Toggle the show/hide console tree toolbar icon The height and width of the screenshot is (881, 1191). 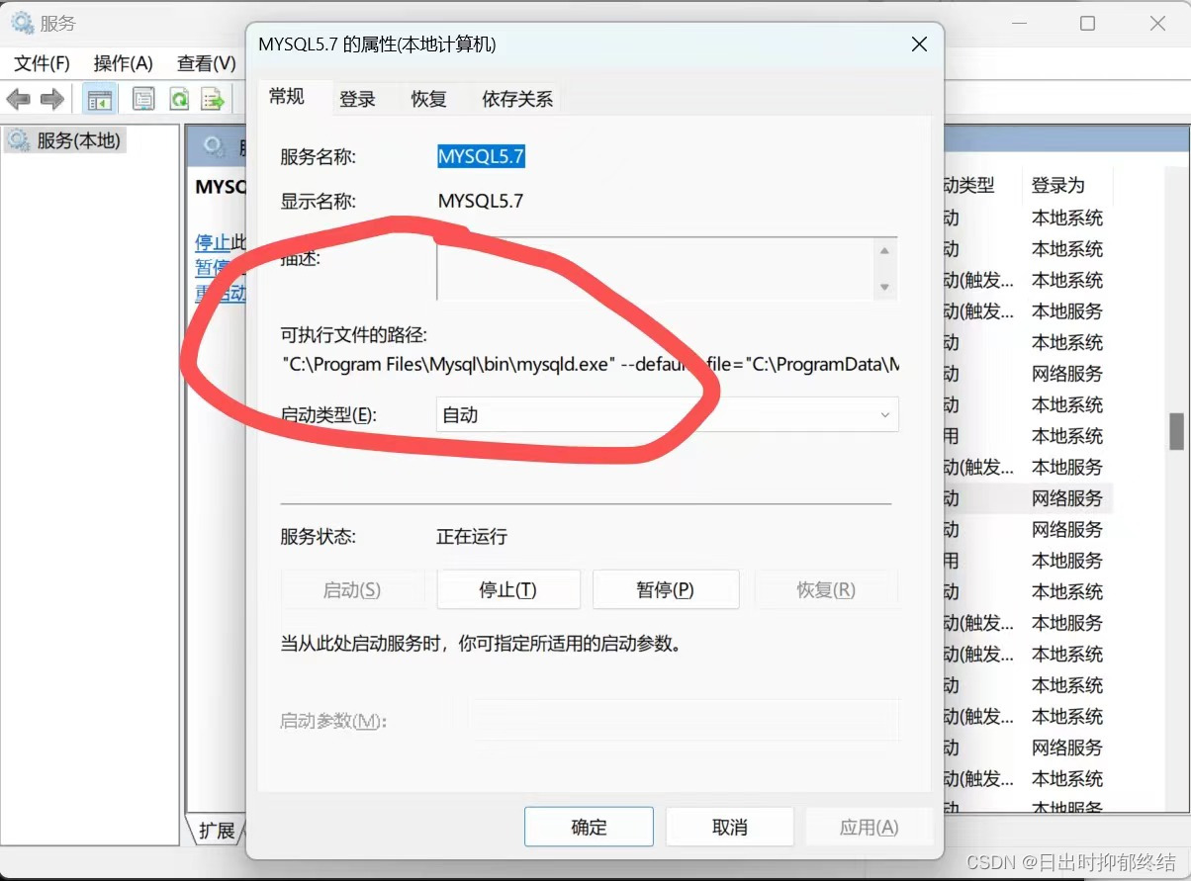pyautogui.click(x=99, y=99)
